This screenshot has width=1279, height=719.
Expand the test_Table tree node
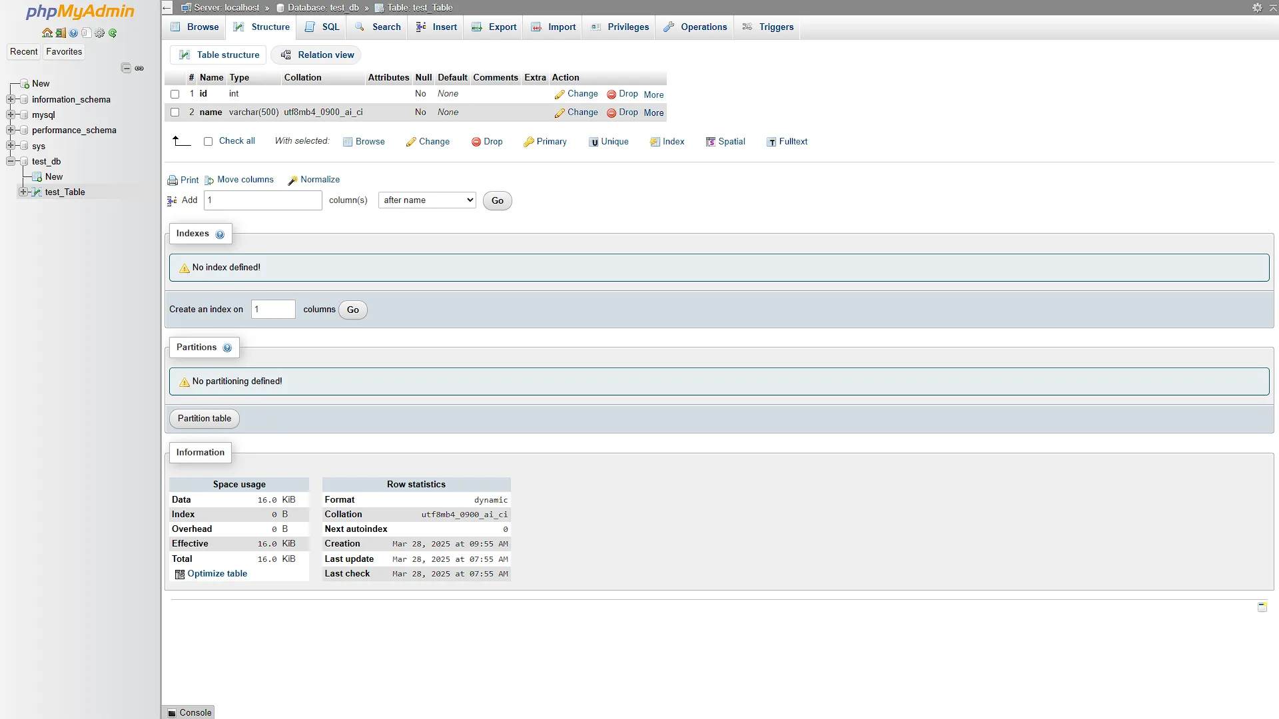pyautogui.click(x=23, y=192)
